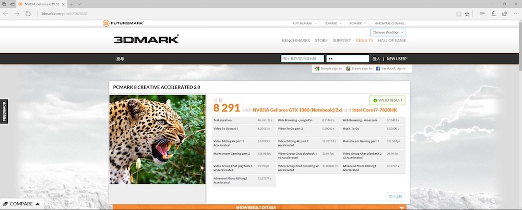Focus the password input field

(x=348, y=58)
